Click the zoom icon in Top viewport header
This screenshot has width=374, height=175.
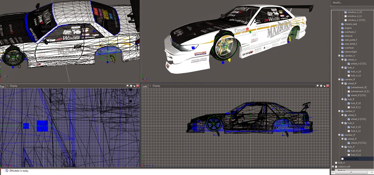point(128,86)
